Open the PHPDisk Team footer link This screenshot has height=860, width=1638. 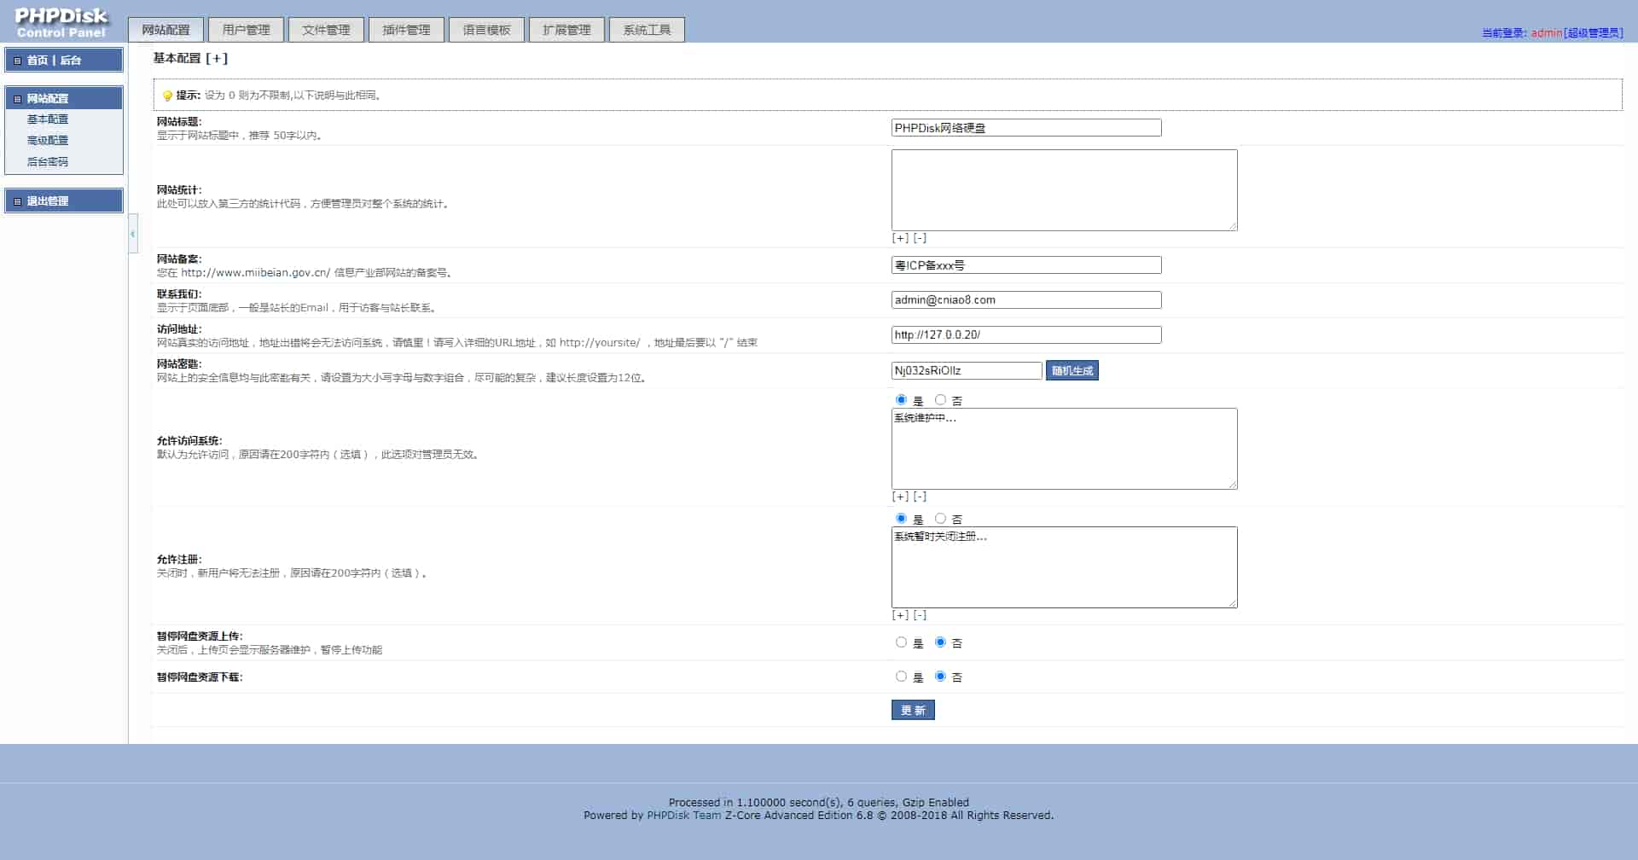pyautogui.click(x=683, y=816)
